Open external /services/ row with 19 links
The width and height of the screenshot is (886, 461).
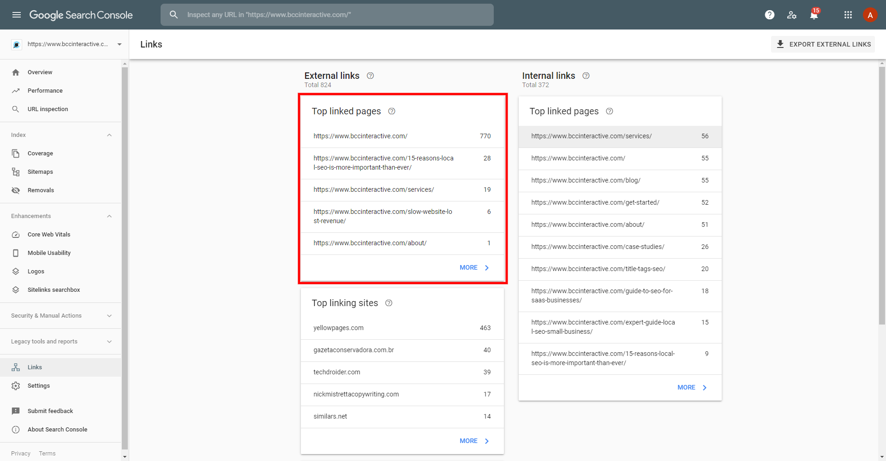[x=402, y=190]
